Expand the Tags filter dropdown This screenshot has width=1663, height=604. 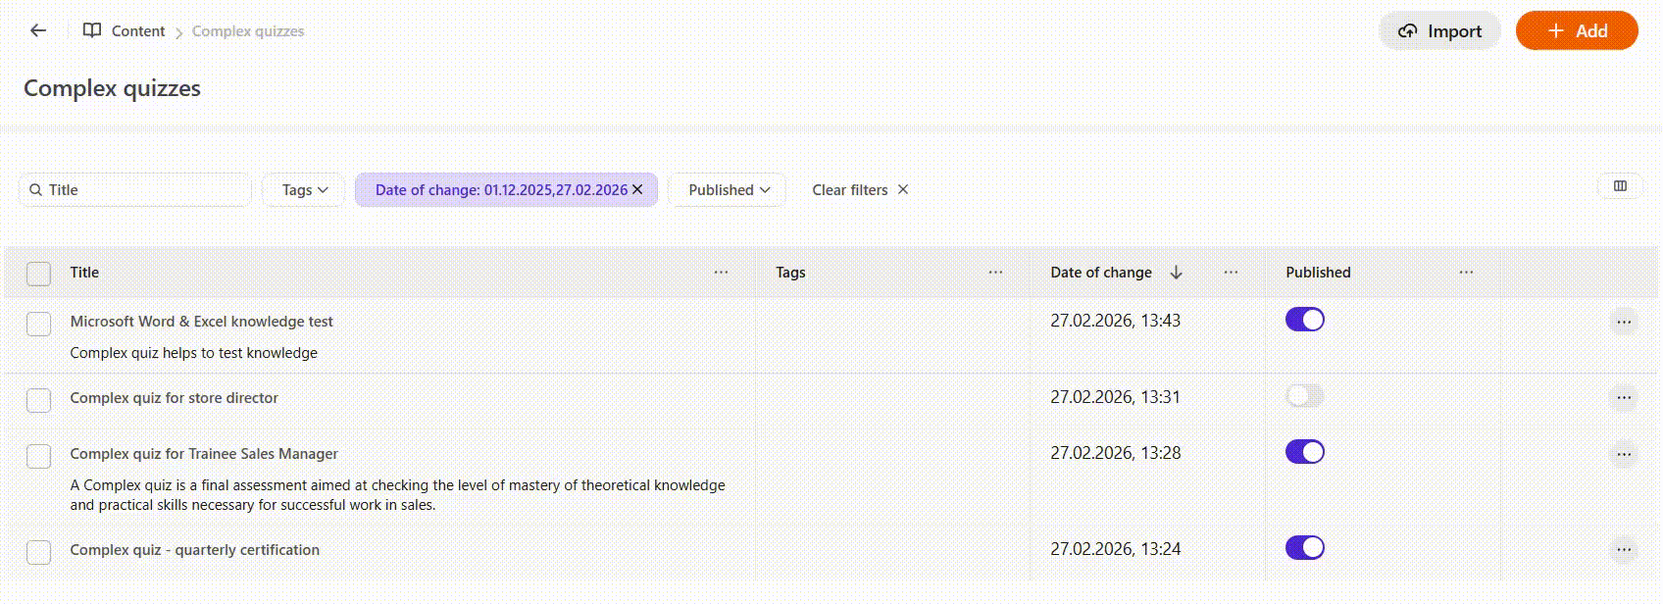tap(304, 190)
